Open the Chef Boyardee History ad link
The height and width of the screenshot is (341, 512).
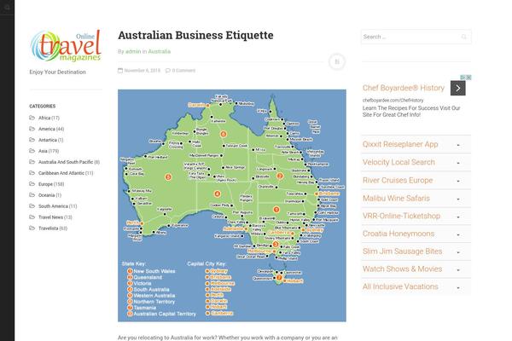pyautogui.click(x=404, y=88)
